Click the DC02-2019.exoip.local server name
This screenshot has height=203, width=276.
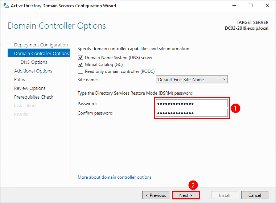tap(247, 28)
